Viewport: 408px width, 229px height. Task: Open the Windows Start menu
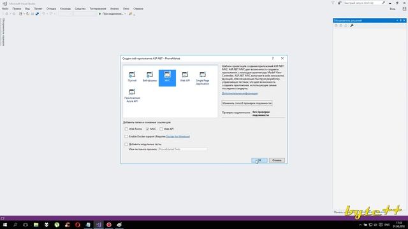pos(5,225)
